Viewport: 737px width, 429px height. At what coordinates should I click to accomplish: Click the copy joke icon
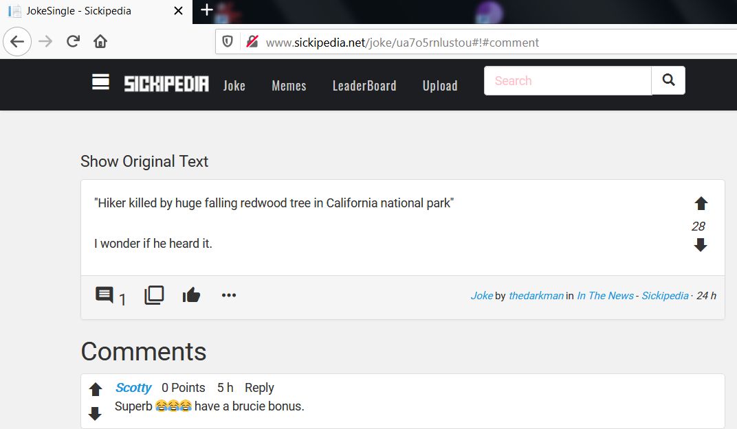coord(154,296)
